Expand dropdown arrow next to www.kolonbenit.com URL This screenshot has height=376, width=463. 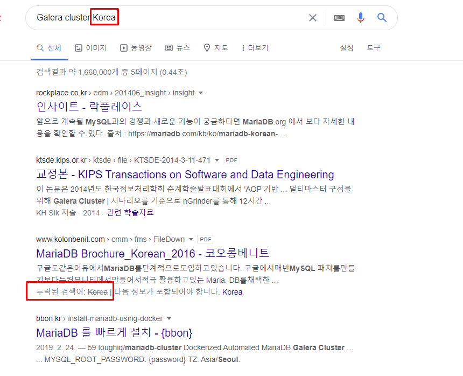[x=191, y=239]
